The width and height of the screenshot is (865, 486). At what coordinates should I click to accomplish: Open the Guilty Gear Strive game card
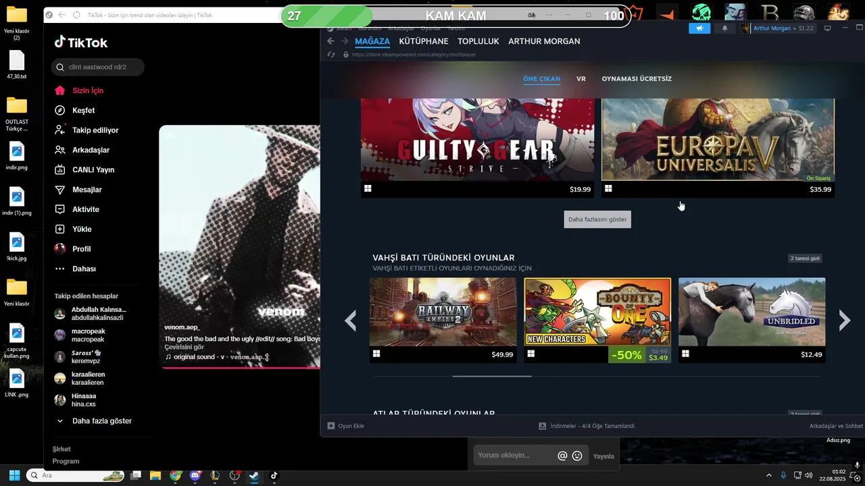point(477,148)
